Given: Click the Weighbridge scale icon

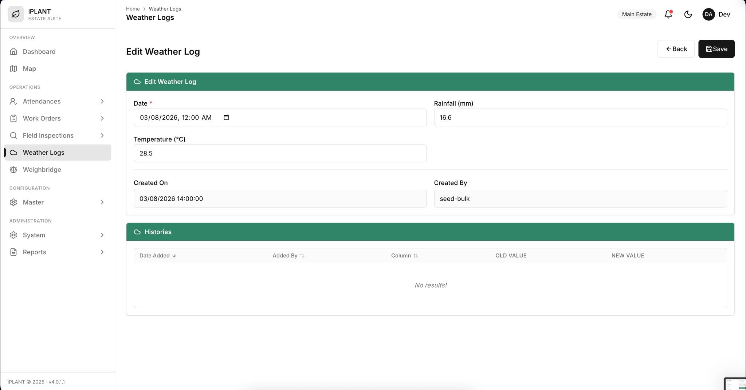Looking at the screenshot, I should 13,170.
